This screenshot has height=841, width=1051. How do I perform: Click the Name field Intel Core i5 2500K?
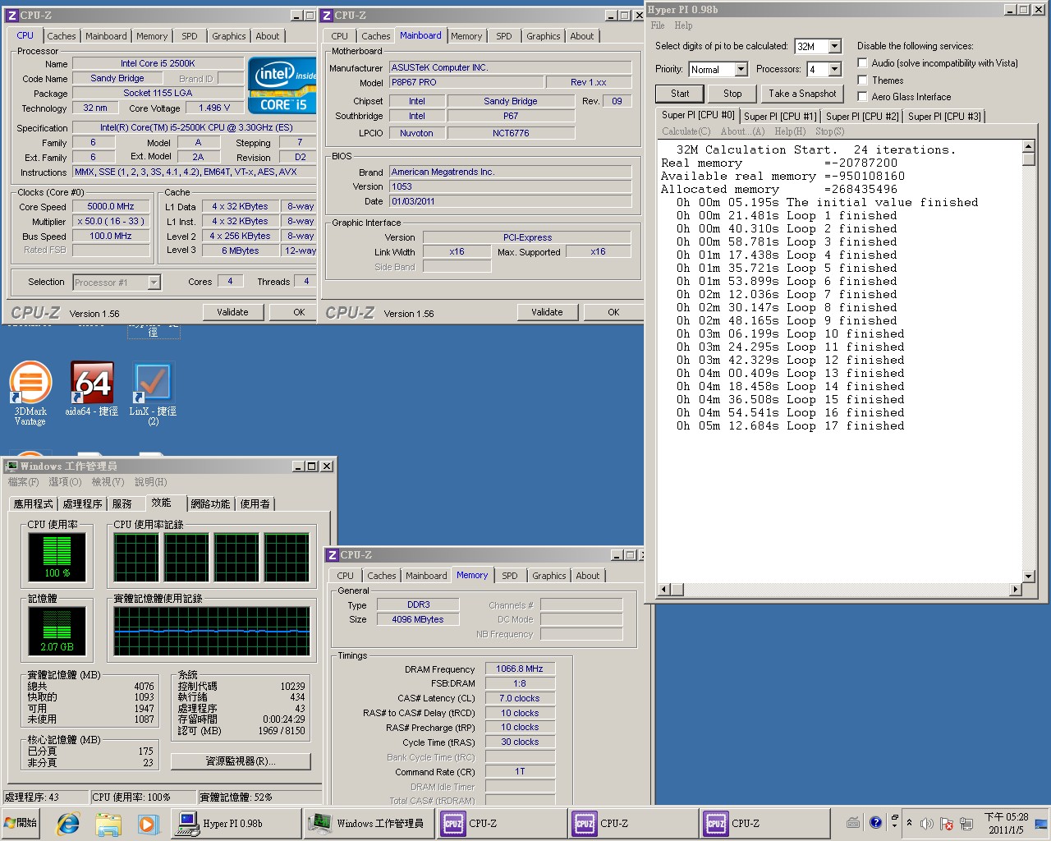[x=158, y=63]
